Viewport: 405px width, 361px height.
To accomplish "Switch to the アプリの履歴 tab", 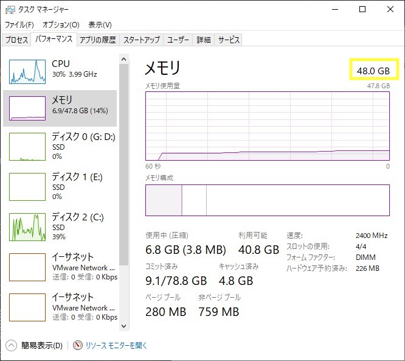I will [98, 40].
